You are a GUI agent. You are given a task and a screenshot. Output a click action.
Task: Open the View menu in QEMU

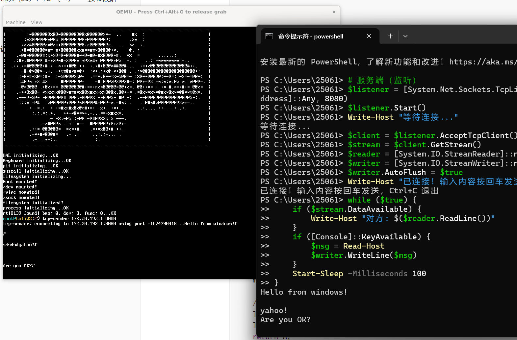click(37, 22)
